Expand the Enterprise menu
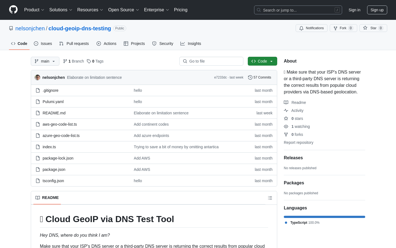The width and height of the screenshot is (396, 248). coord(156,10)
